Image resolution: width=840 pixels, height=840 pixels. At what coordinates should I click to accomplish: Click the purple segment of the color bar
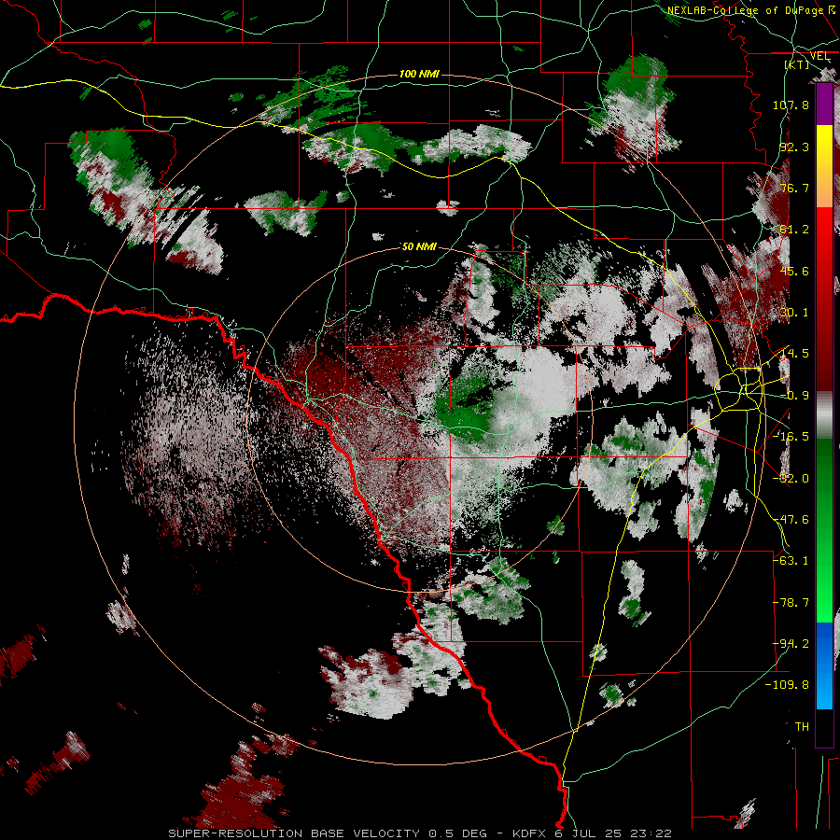824,105
